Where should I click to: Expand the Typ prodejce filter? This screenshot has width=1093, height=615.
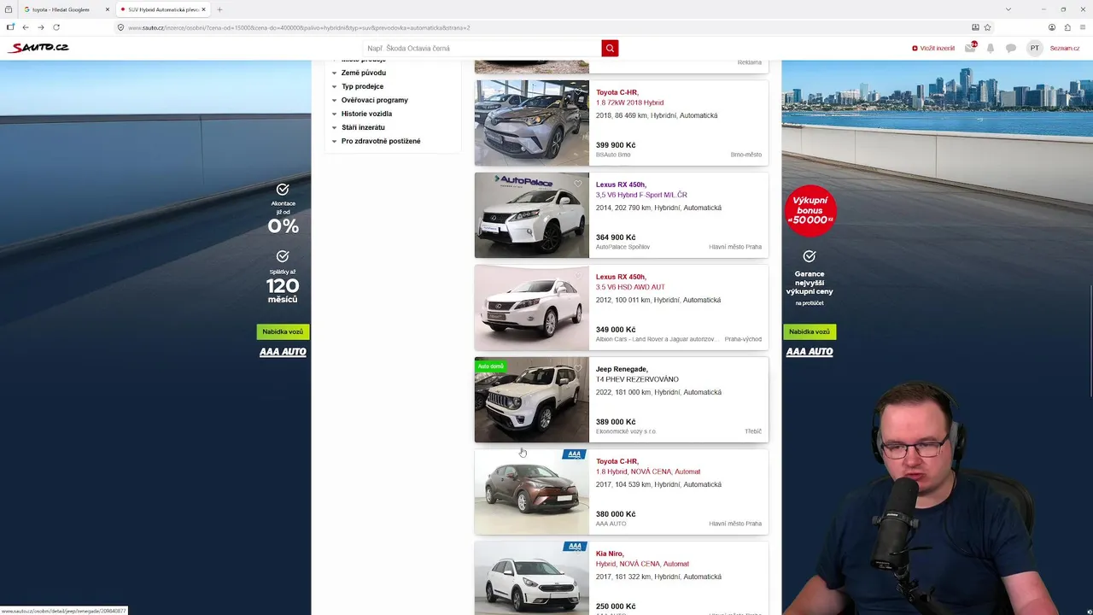362,86
